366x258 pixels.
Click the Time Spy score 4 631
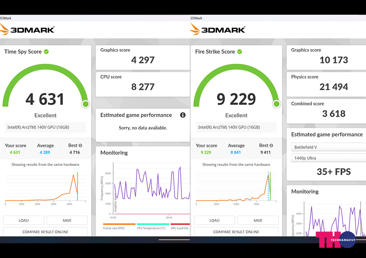coord(45,99)
